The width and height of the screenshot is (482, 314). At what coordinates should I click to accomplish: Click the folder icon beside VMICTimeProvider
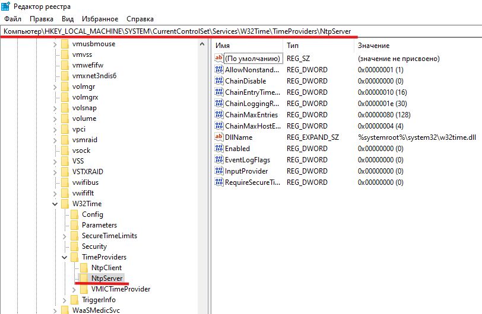point(84,289)
